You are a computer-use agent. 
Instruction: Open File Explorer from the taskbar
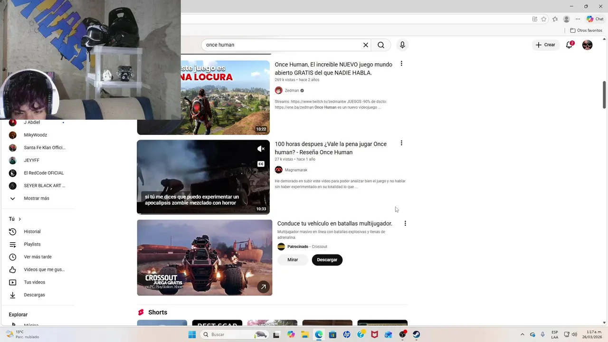click(304, 334)
